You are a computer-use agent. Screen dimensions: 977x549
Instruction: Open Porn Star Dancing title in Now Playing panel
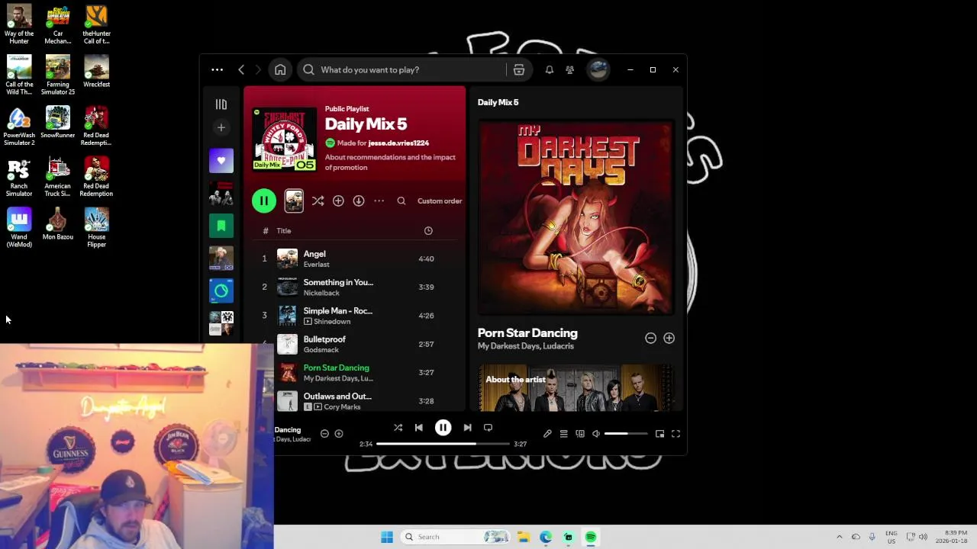click(527, 333)
